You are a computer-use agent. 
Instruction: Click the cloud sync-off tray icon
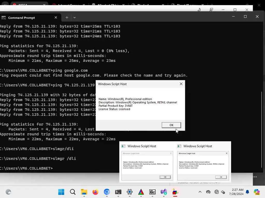click(208, 192)
